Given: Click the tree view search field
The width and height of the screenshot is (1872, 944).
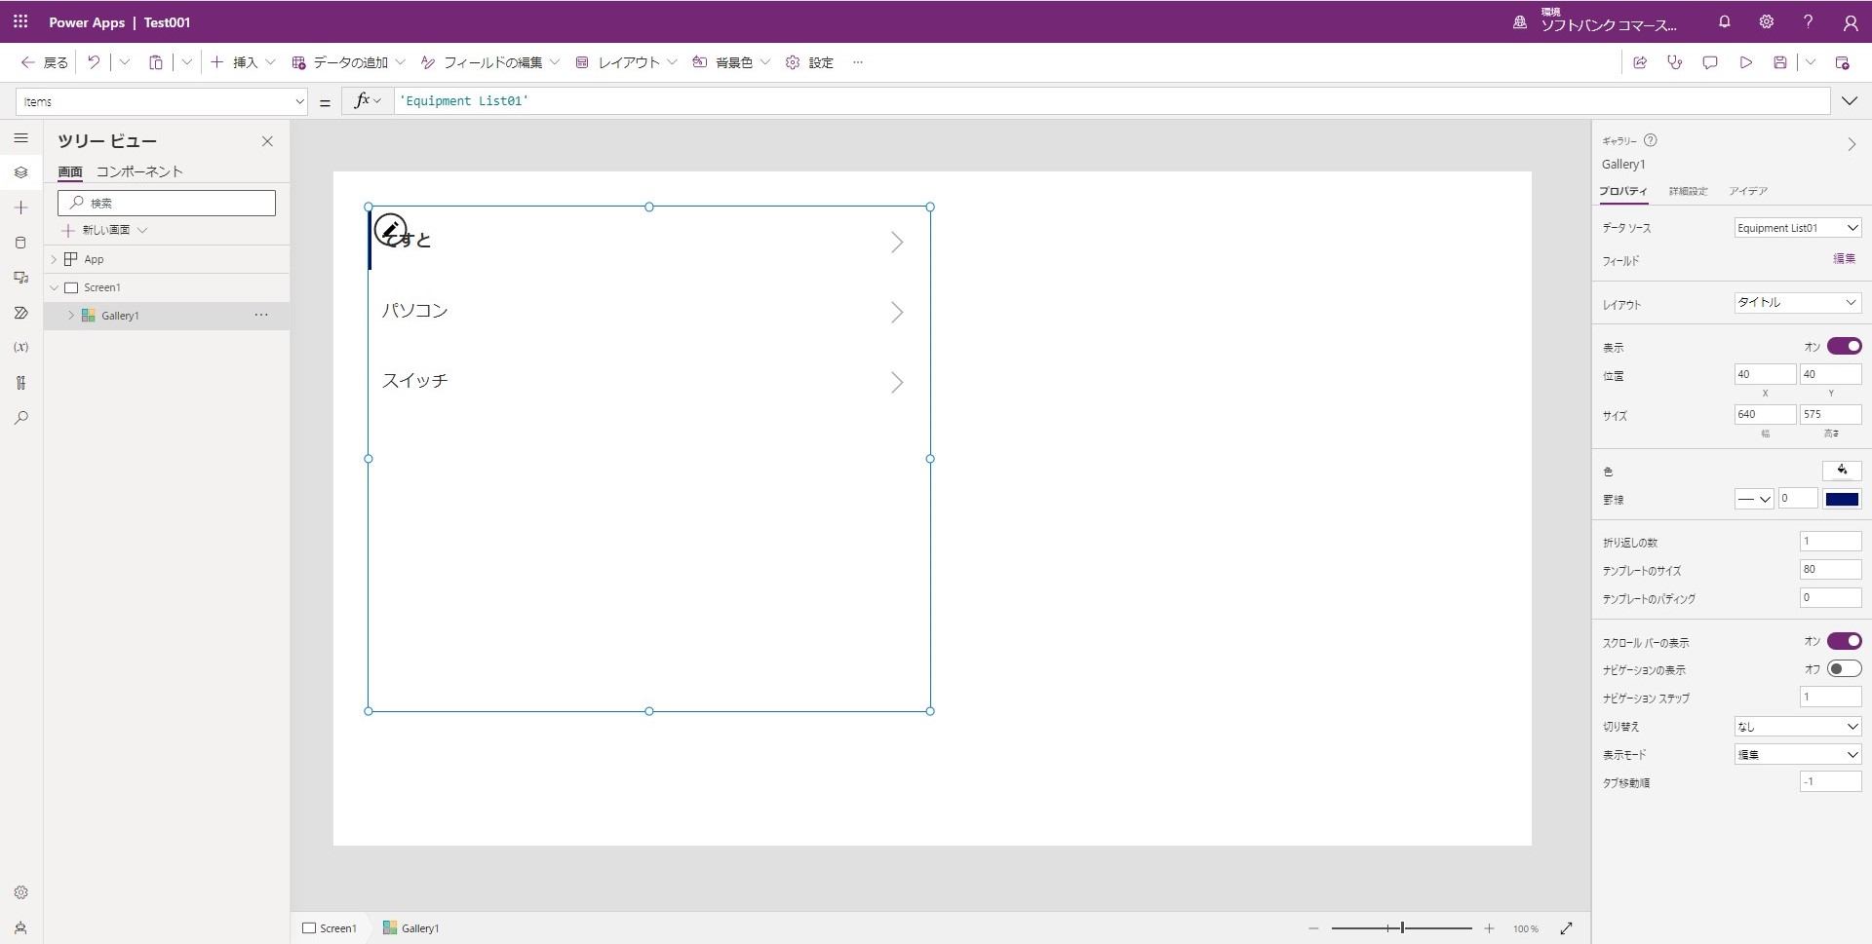Looking at the screenshot, I should (x=167, y=203).
